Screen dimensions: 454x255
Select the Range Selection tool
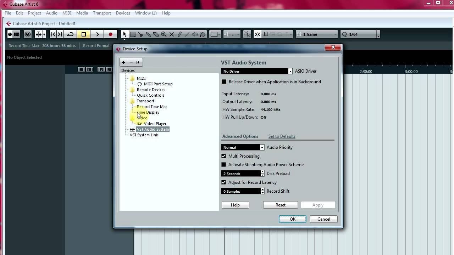pos(133,34)
